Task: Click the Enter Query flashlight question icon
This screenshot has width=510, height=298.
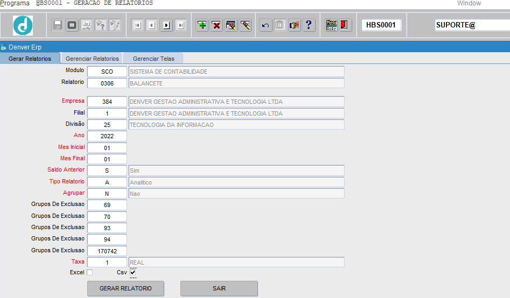Action: tap(101, 25)
